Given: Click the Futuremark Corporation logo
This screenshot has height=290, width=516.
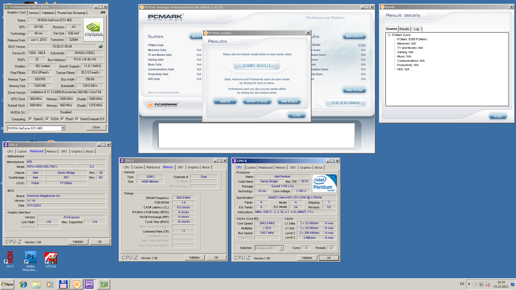Looking at the screenshot, I should [163, 105].
